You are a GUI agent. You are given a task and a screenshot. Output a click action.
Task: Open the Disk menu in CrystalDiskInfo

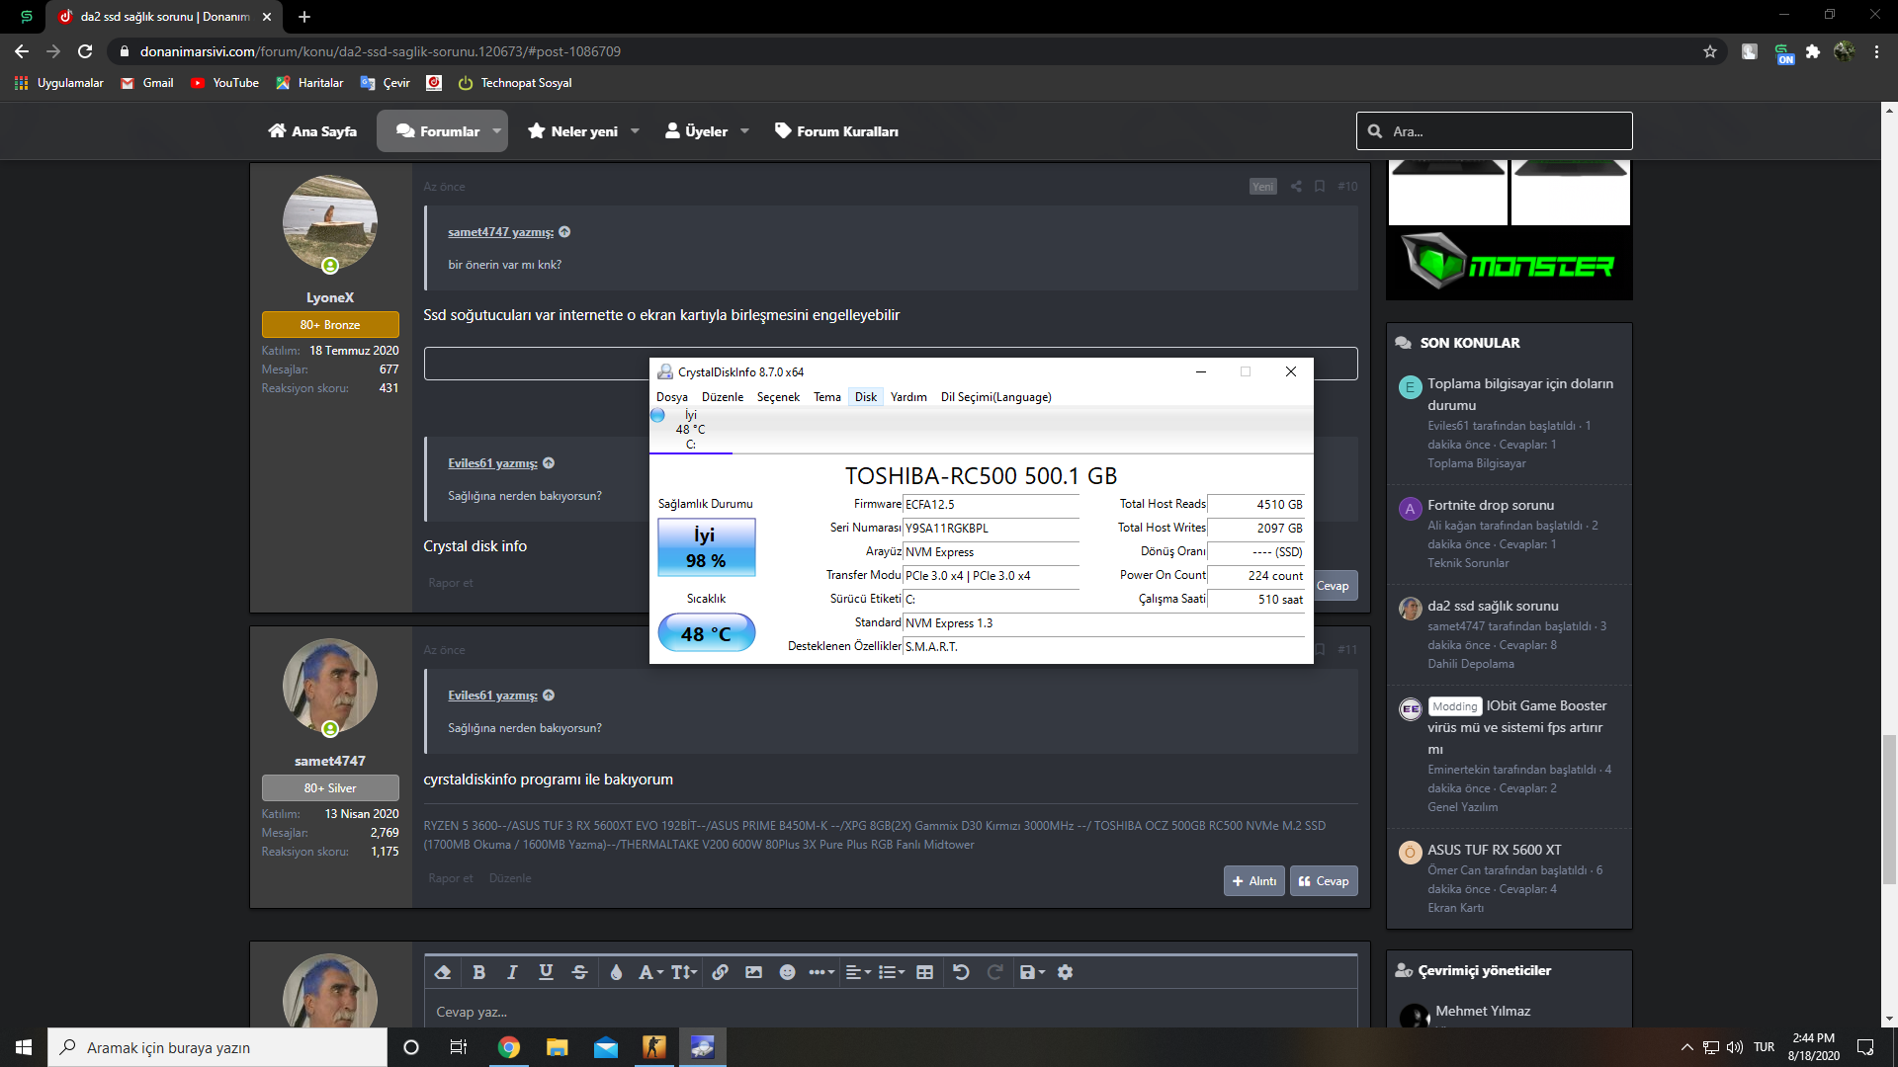pos(865,397)
